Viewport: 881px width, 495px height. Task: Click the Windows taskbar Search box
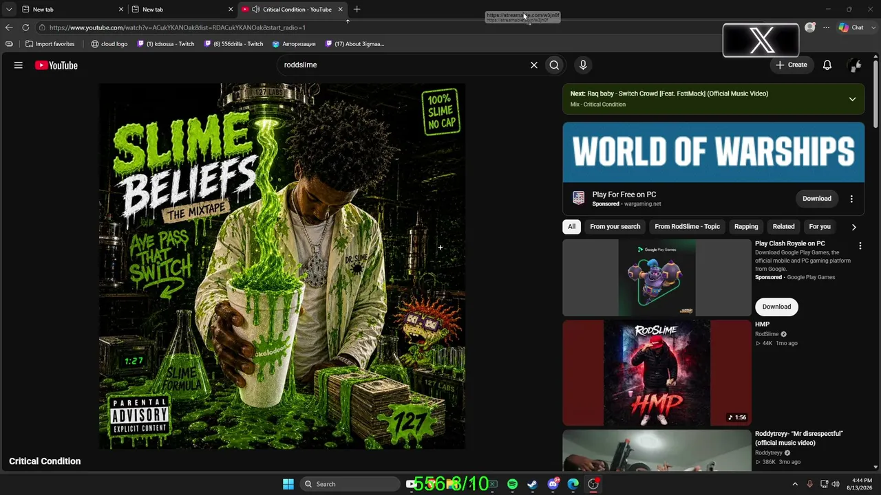tap(351, 484)
